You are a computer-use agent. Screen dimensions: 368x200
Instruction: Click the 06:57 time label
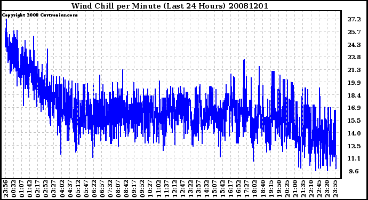[x=102, y=189]
